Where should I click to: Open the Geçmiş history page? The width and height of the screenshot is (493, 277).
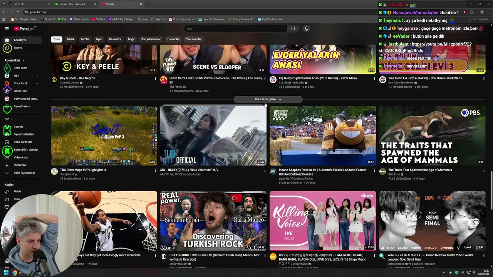tap(21, 127)
